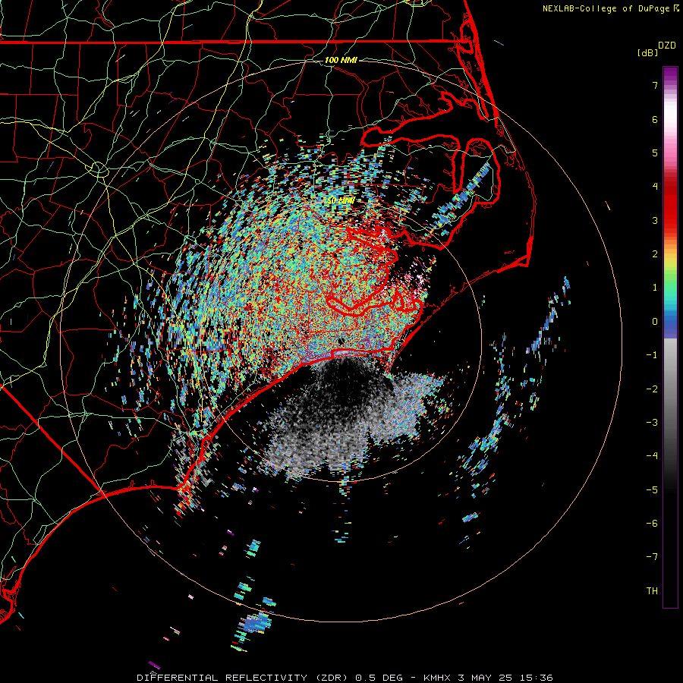Viewport: 683px width, 683px height.
Task: Click the 5 value on color scale
Action: [655, 153]
